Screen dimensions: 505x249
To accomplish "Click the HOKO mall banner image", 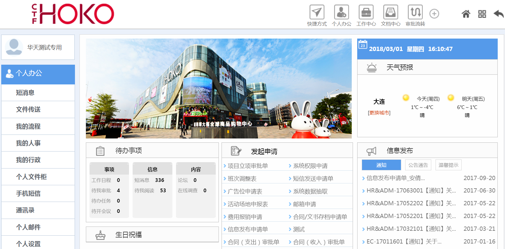I will [219, 88].
